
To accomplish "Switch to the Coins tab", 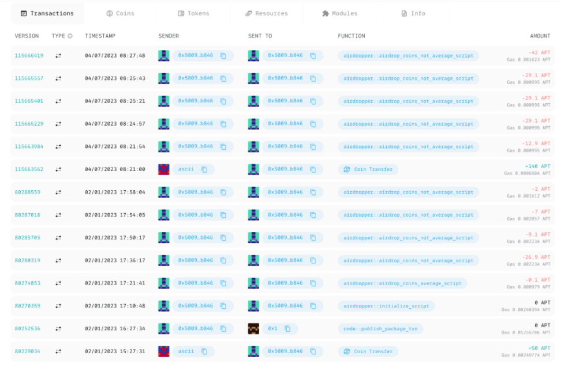I will coord(120,13).
